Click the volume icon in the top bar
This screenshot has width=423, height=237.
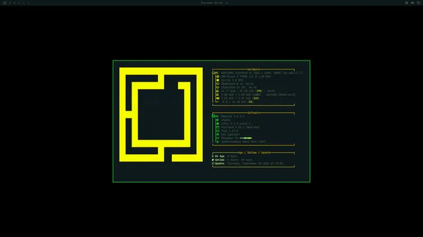(412, 3)
